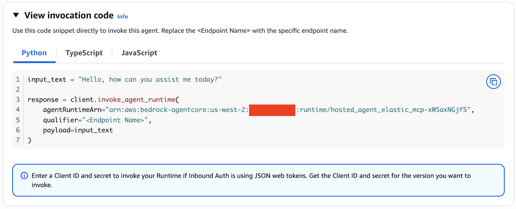Click invoke_agent_runtime method name in code
The width and height of the screenshot is (516, 209).
[136, 100]
